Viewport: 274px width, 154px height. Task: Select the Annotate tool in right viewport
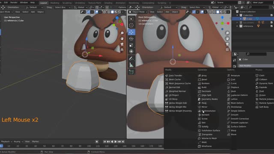[131, 59]
